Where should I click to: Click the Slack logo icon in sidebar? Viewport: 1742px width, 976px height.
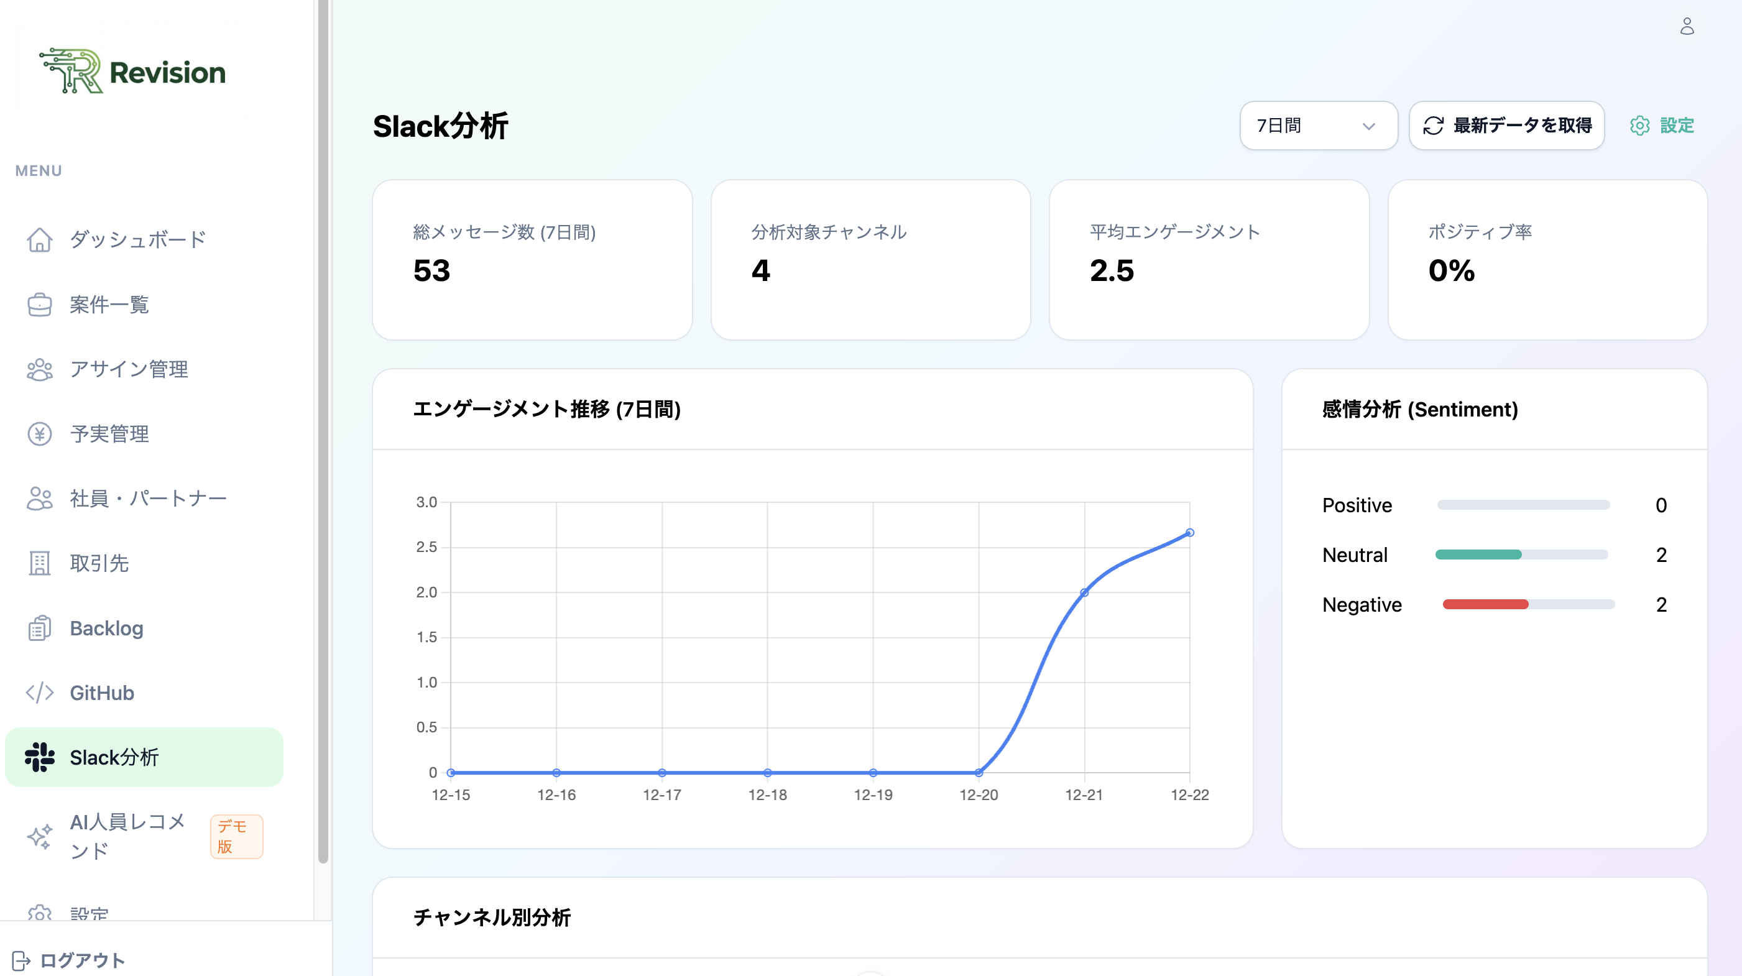pos(40,758)
